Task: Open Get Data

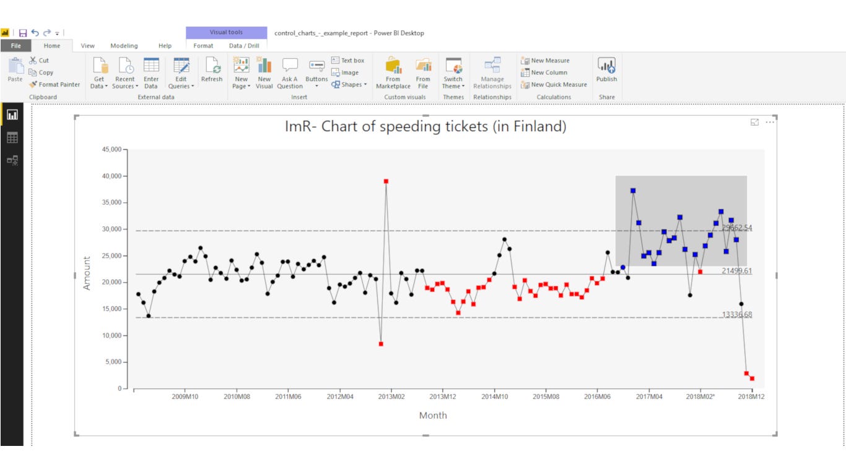Action: click(102, 72)
